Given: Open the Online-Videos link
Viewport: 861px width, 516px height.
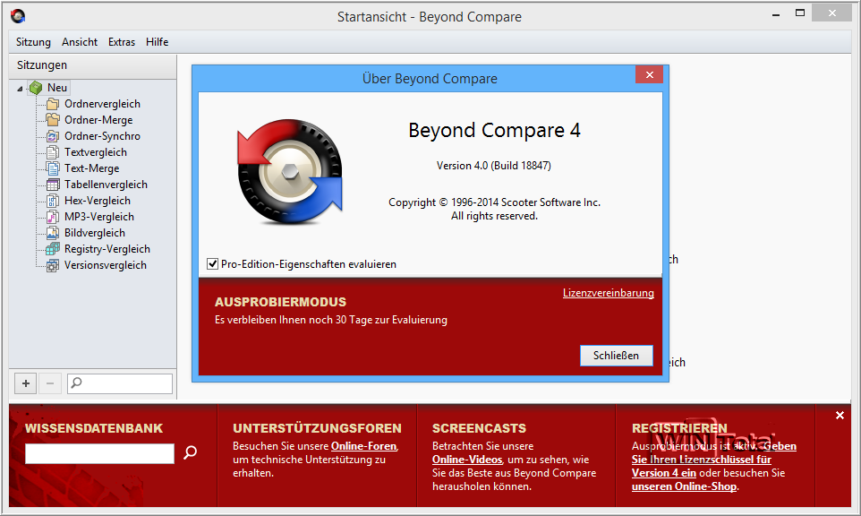Looking at the screenshot, I should (x=467, y=460).
